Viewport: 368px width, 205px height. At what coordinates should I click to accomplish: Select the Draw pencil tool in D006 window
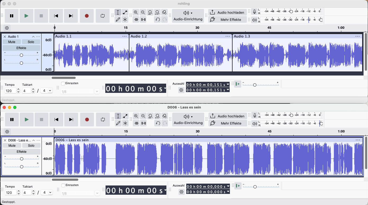118,123
